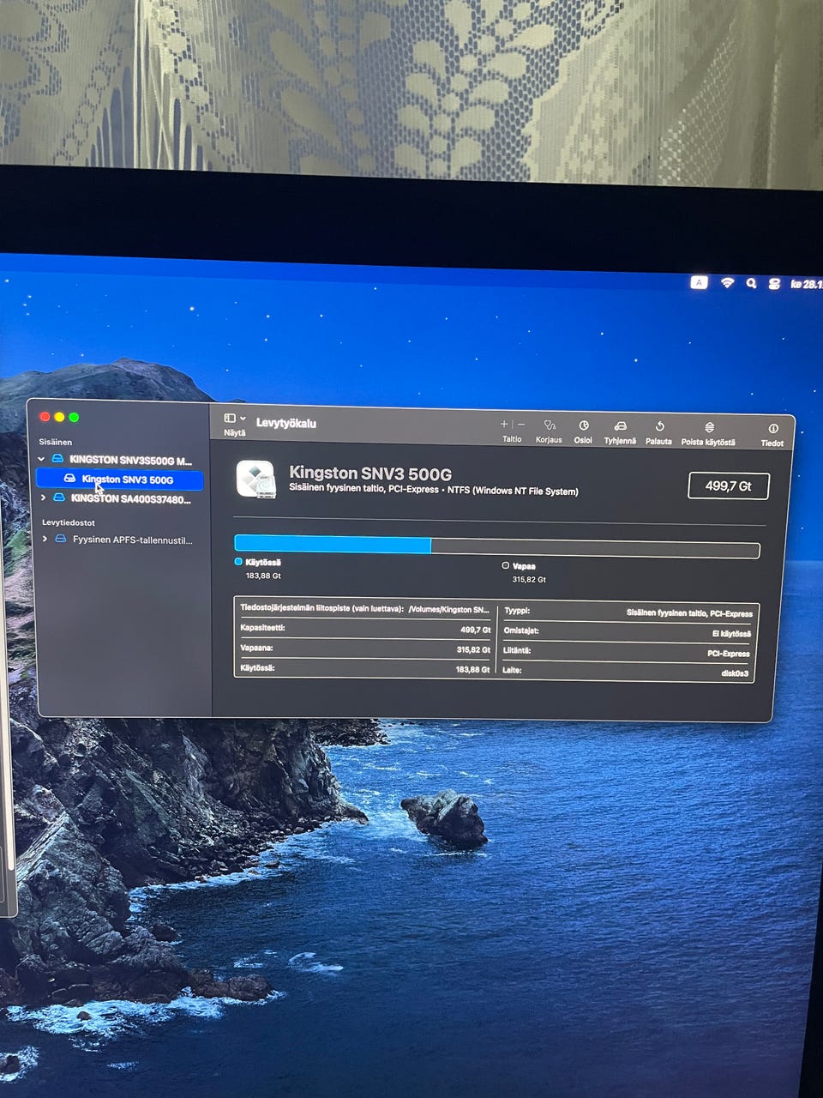Click the /Volumes/Kingston SN... mount point value
The width and height of the screenshot is (823, 1098).
tap(448, 609)
